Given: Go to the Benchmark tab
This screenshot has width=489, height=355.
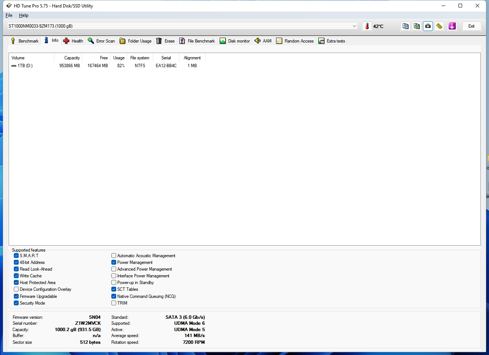Looking at the screenshot, I should pyautogui.click(x=24, y=41).
